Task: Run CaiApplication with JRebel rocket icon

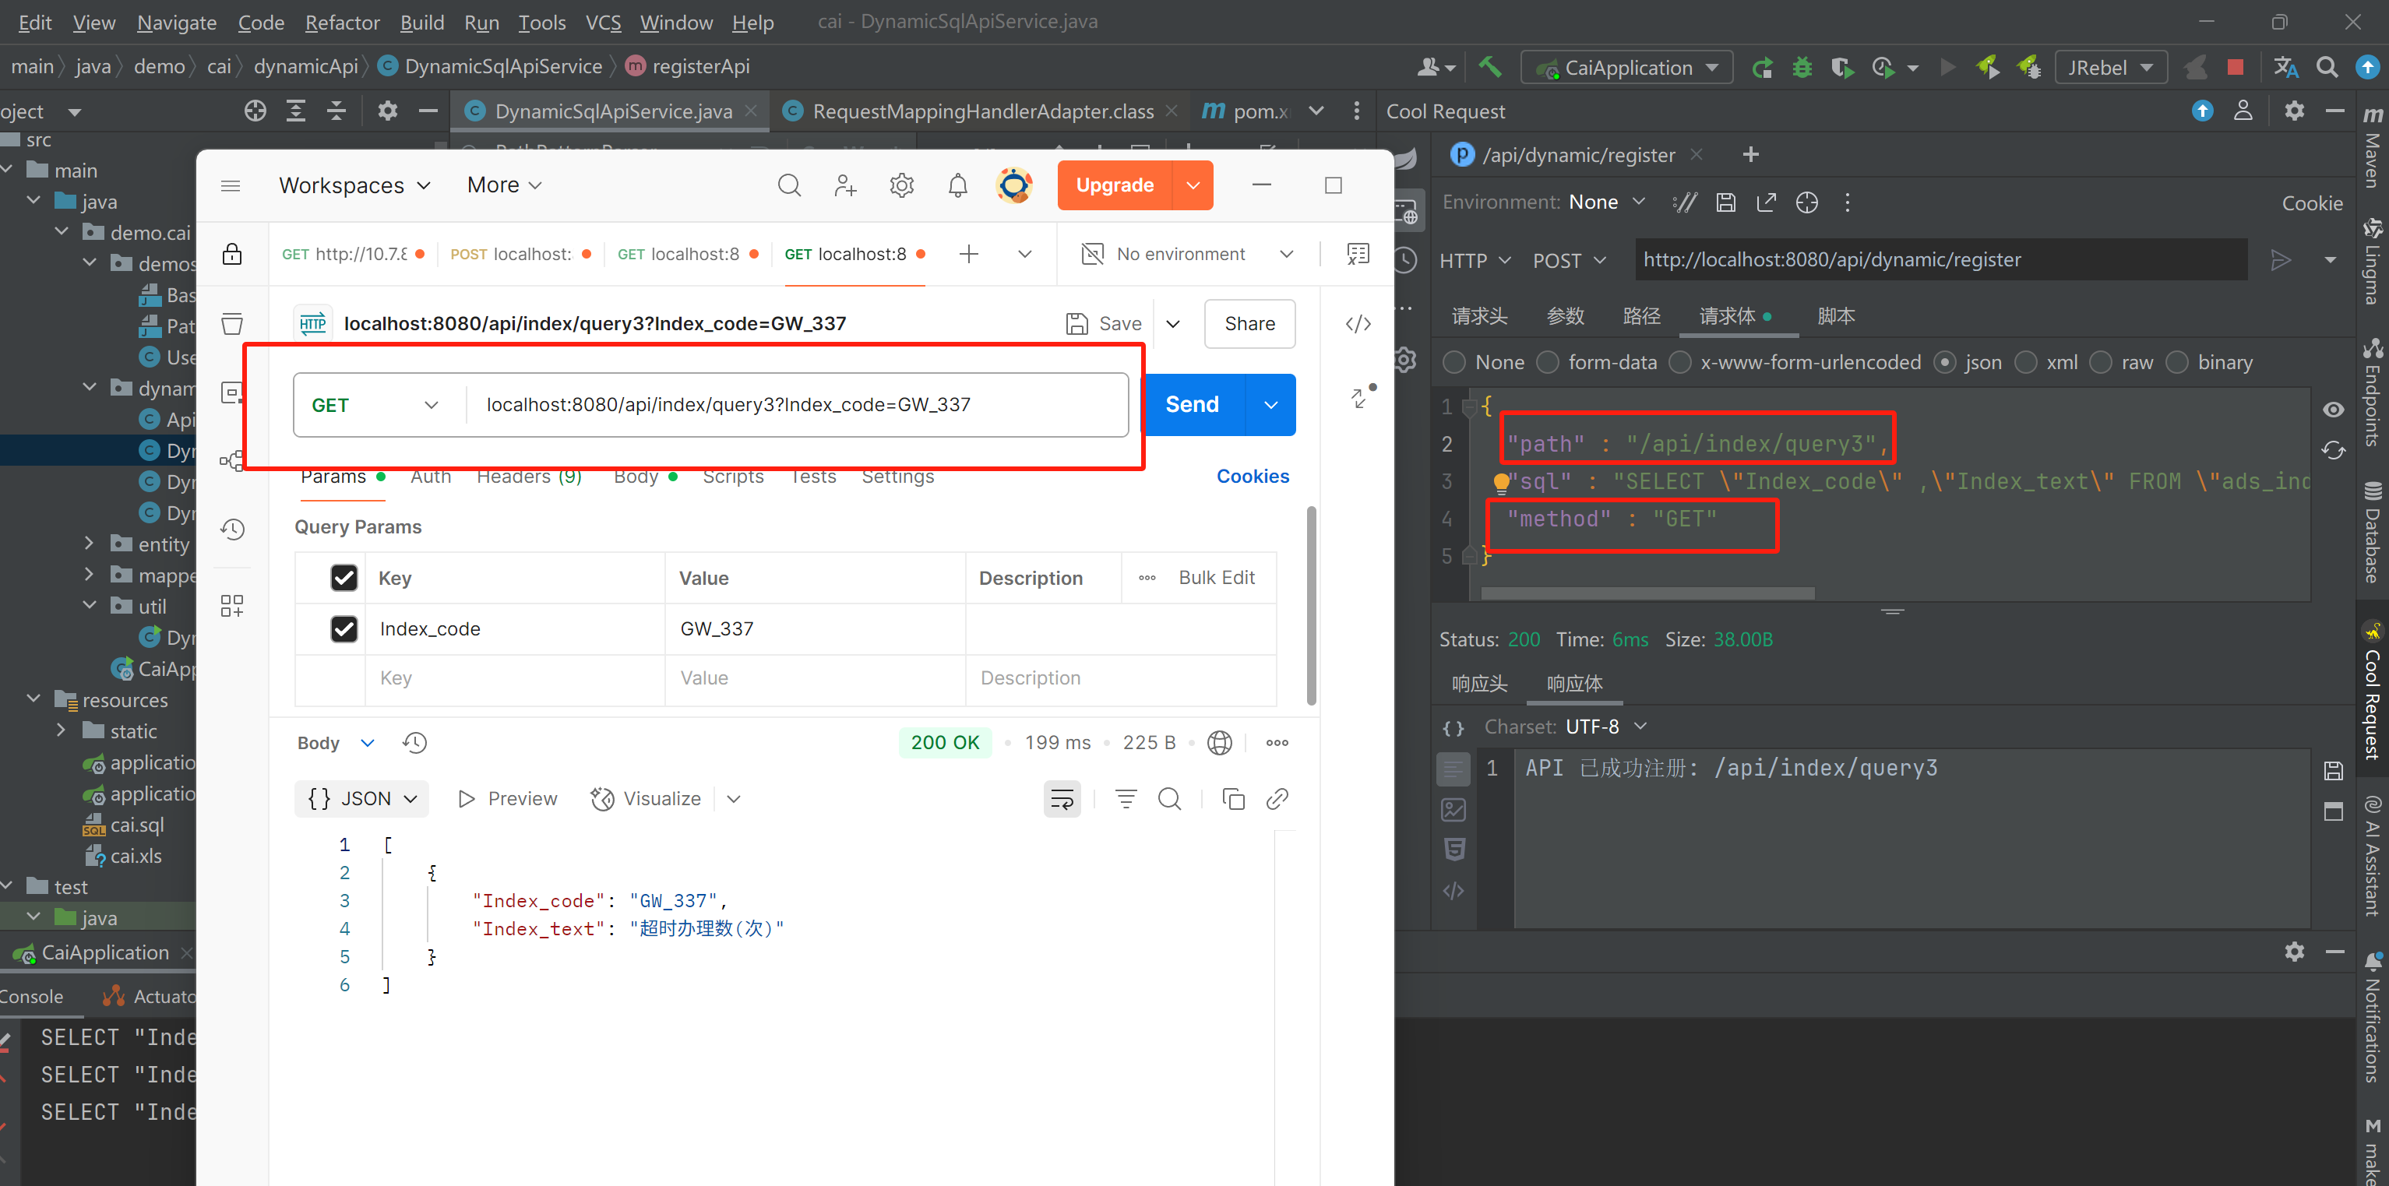Action: pyautogui.click(x=1987, y=67)
